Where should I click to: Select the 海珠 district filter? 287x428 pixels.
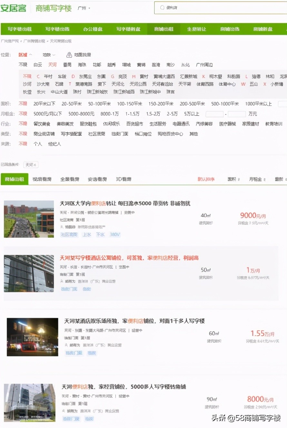point(82,64)
